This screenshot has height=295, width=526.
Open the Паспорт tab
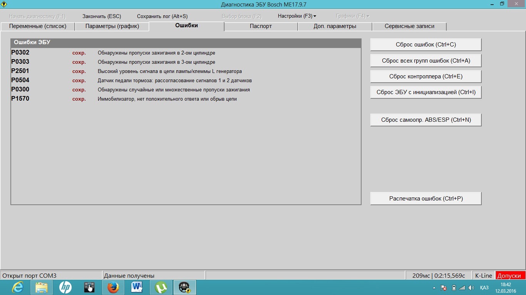pyautogui.click(x=261, y=26)
